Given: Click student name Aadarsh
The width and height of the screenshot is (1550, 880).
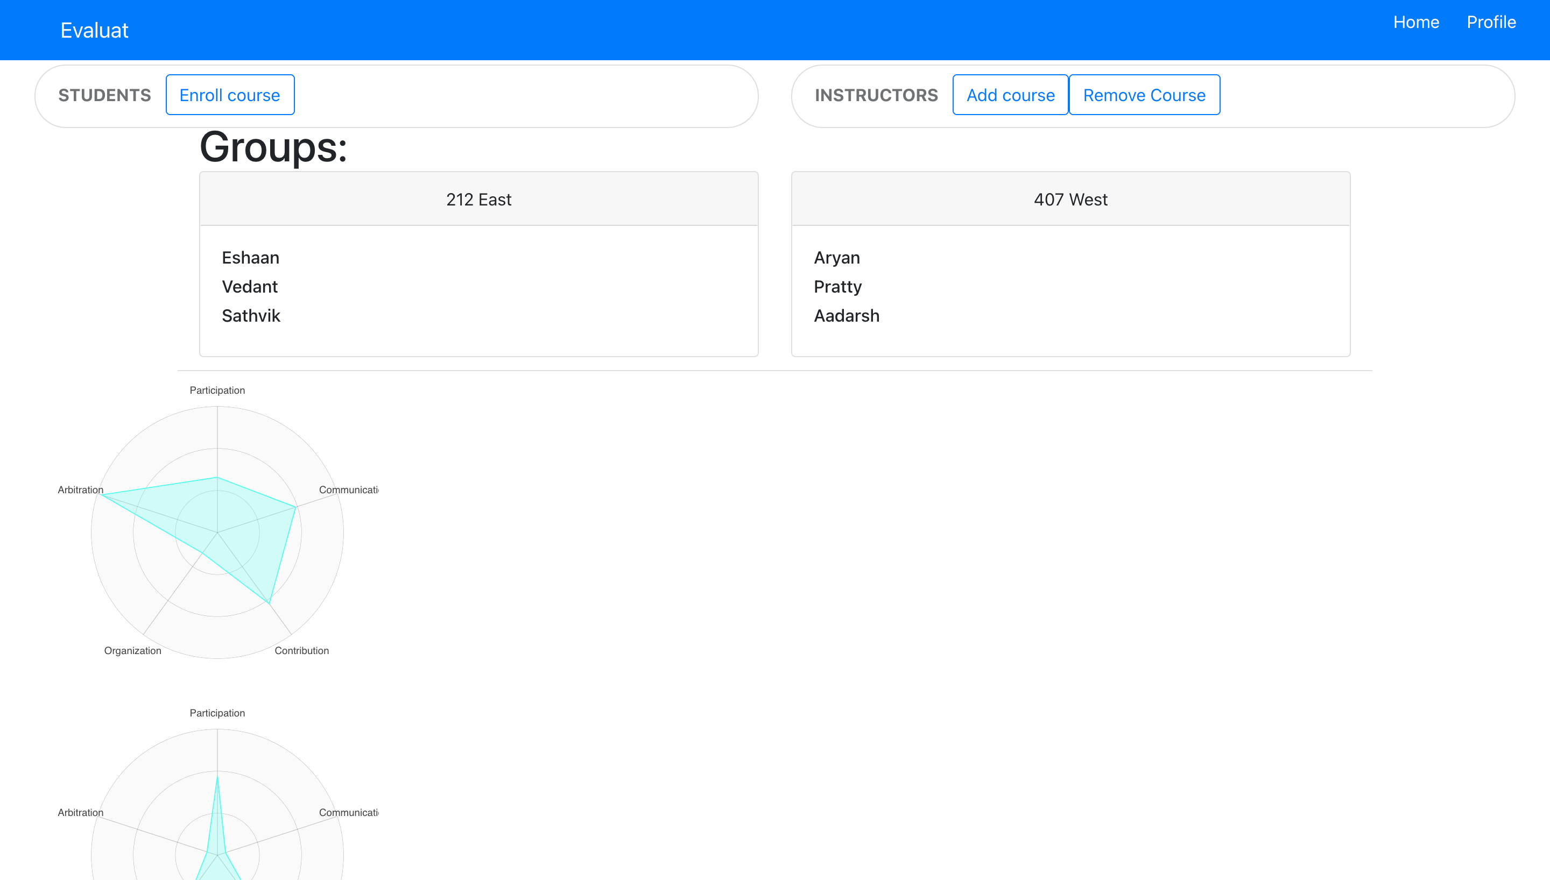Looking at the screenshot, I should pyautogui.click(x=847, y=316).
